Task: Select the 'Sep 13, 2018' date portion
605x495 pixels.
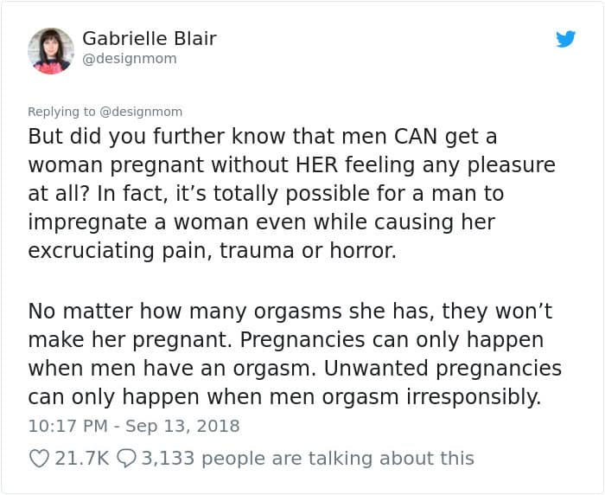Action: pyautogui.click(x=182, y=426)
